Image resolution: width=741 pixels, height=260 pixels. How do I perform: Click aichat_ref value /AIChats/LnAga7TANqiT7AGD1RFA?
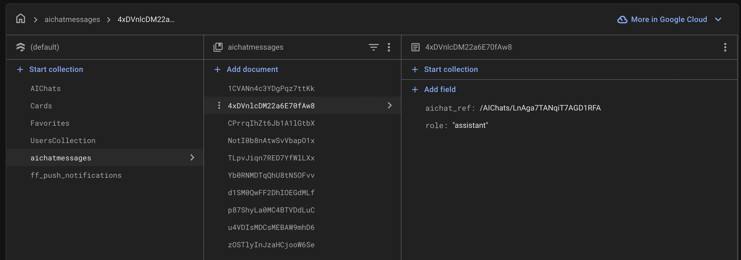click(x=540, y=108)
